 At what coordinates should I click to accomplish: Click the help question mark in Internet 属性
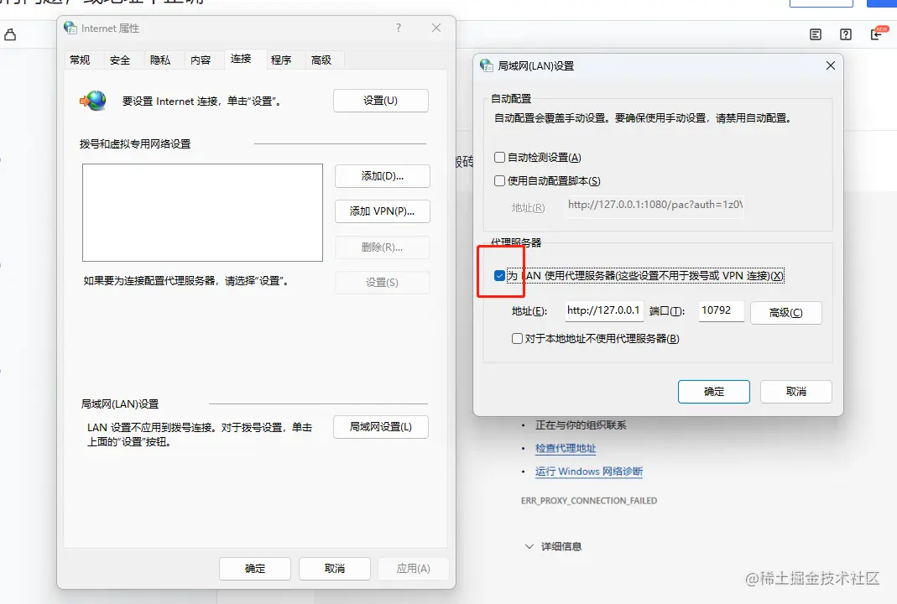tap(399, 28)
